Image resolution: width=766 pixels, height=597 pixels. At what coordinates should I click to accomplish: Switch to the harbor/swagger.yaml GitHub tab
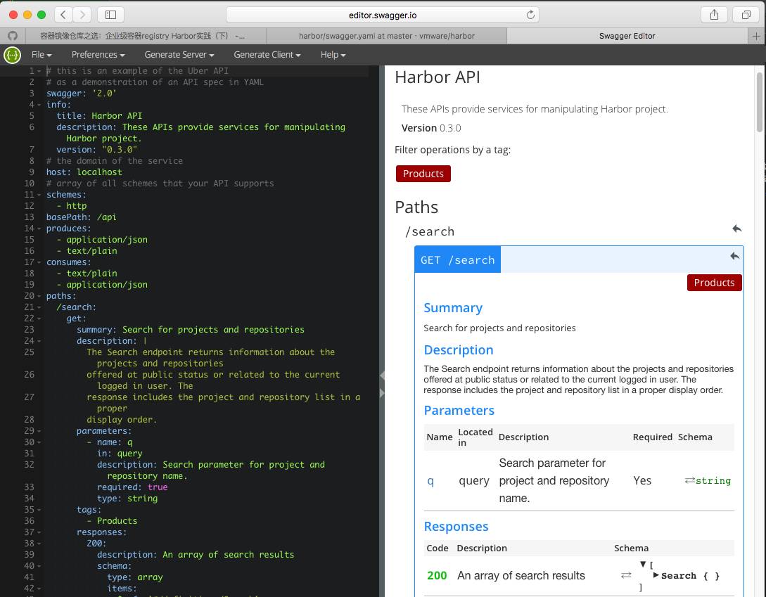(386, 36)
